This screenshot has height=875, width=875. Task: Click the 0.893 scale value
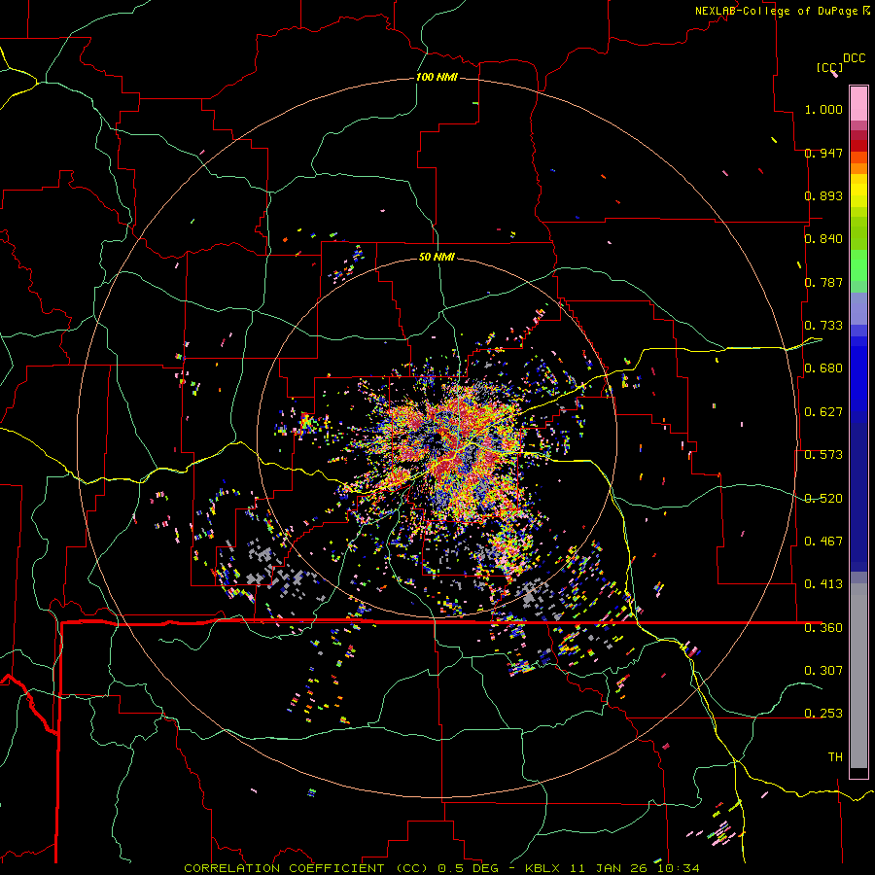coord(823,195)
